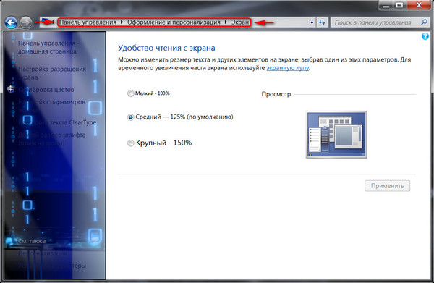This screenshot has height=283, width=434.
Task: Open the экранную лупу link
Action: [288, 68]
